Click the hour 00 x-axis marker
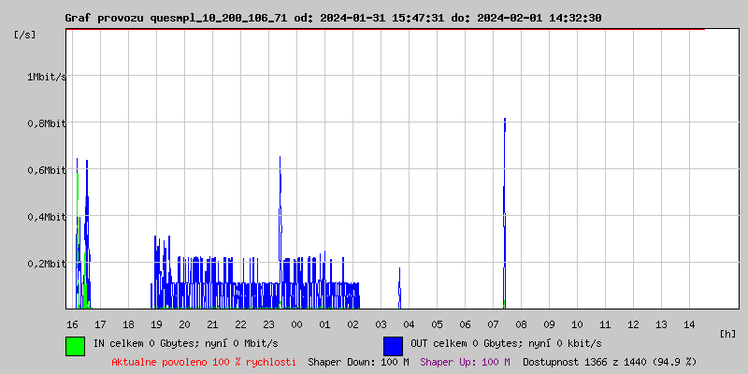The image size is (748, 374). [x=296, y=324]
